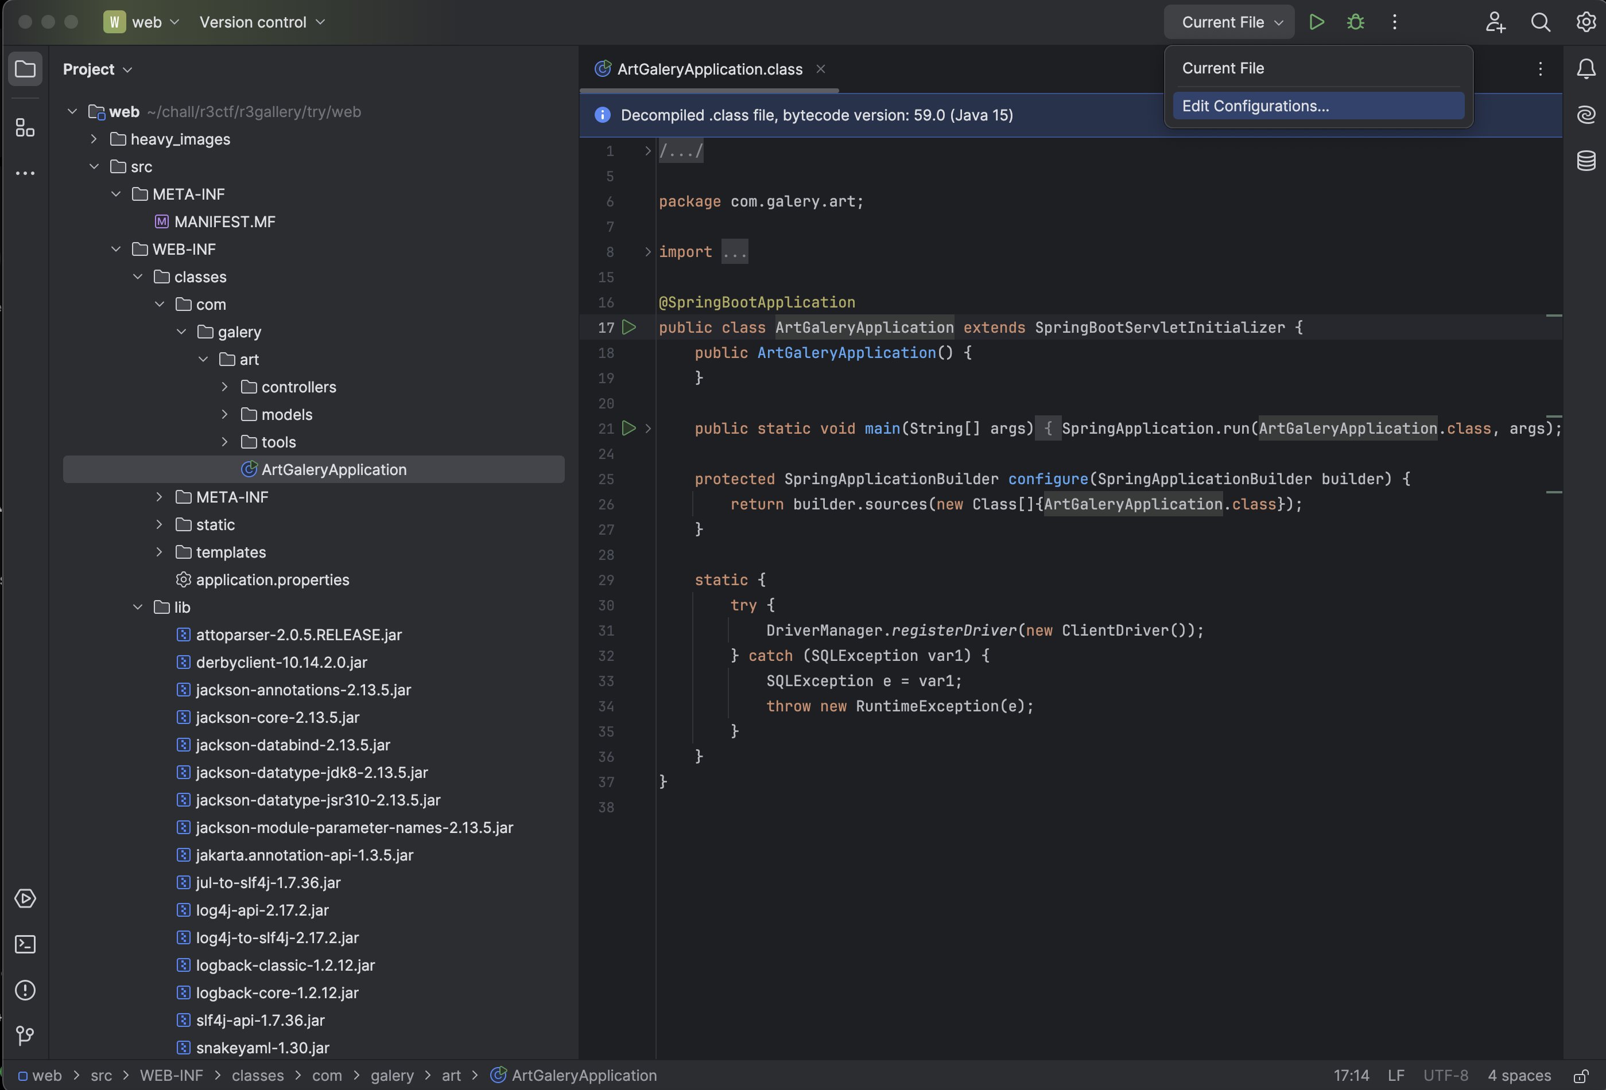Open the Notifications bell panel

1586,68
